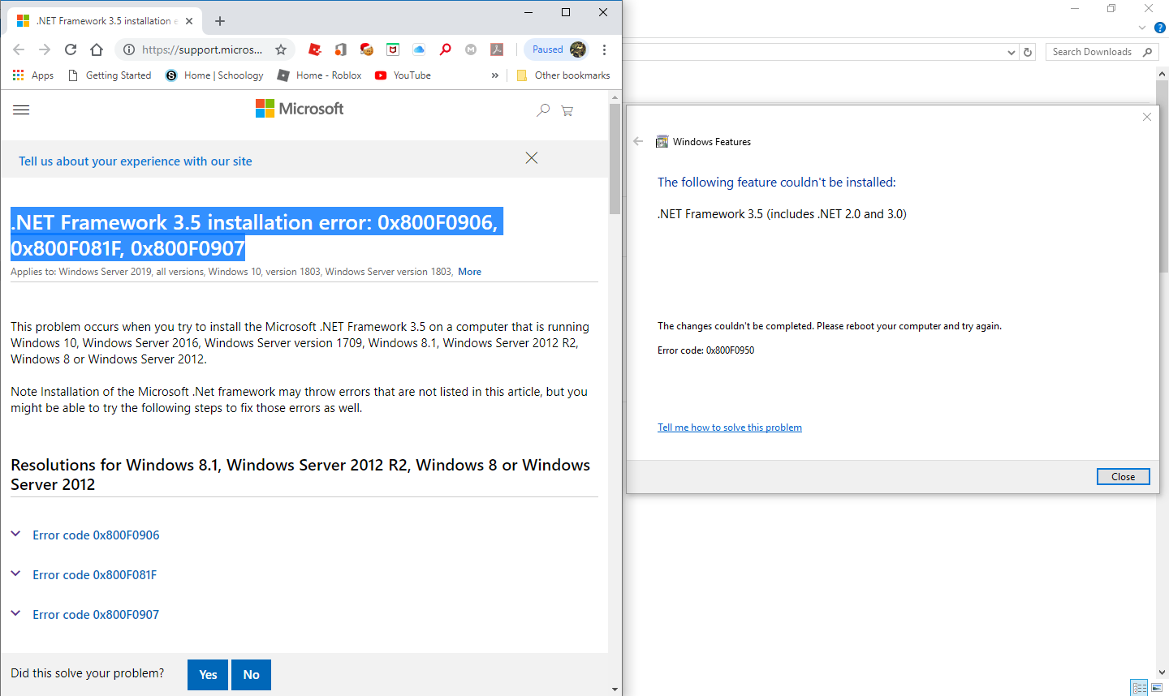
Task: Open the Microsoft shopping cart
Action: point(567,110)
